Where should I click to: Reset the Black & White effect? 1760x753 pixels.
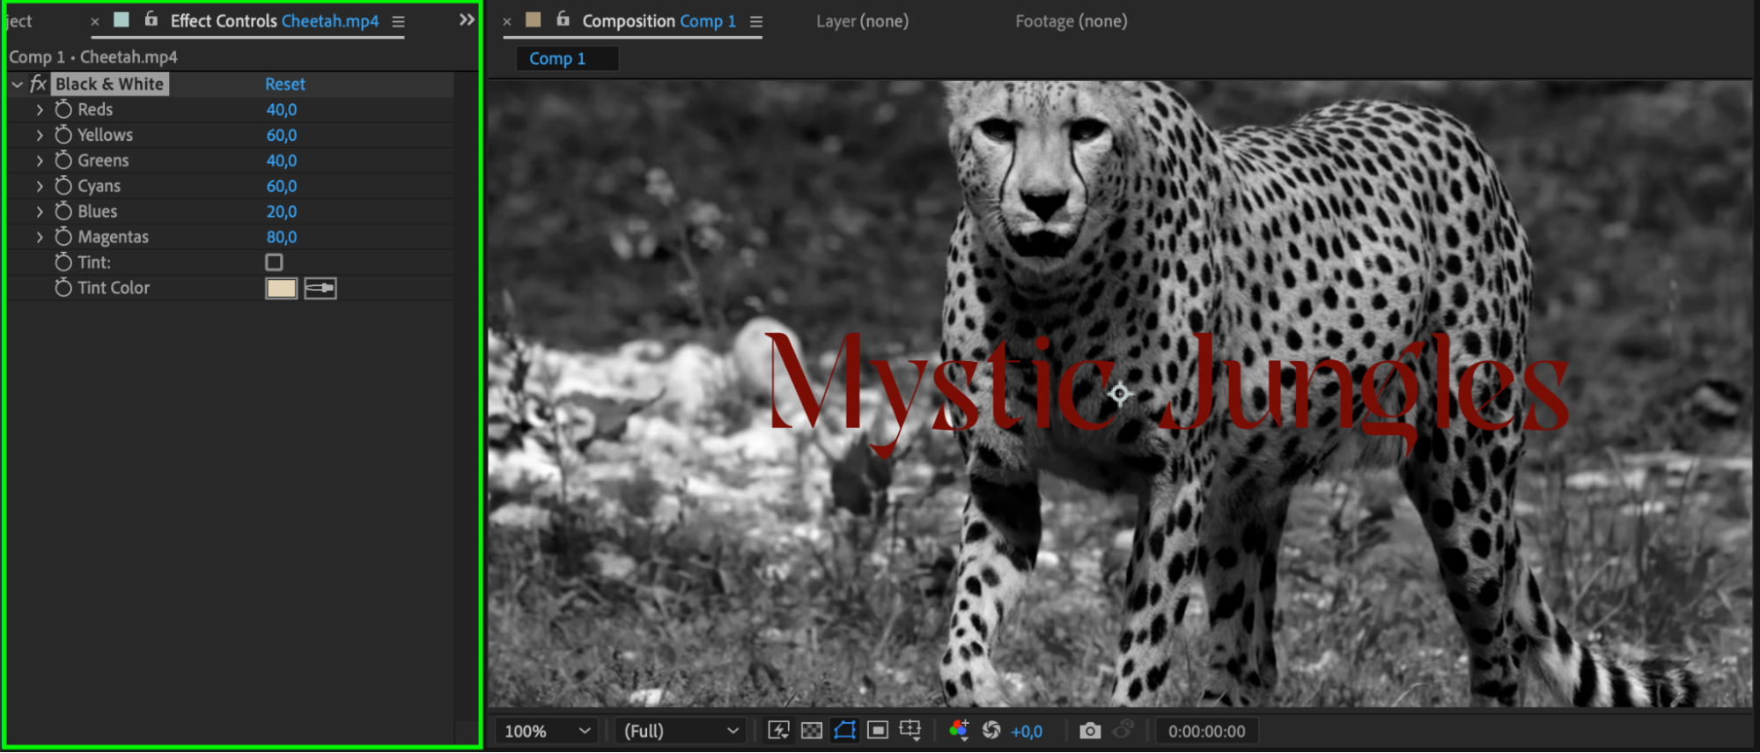[x=285, y=84]
